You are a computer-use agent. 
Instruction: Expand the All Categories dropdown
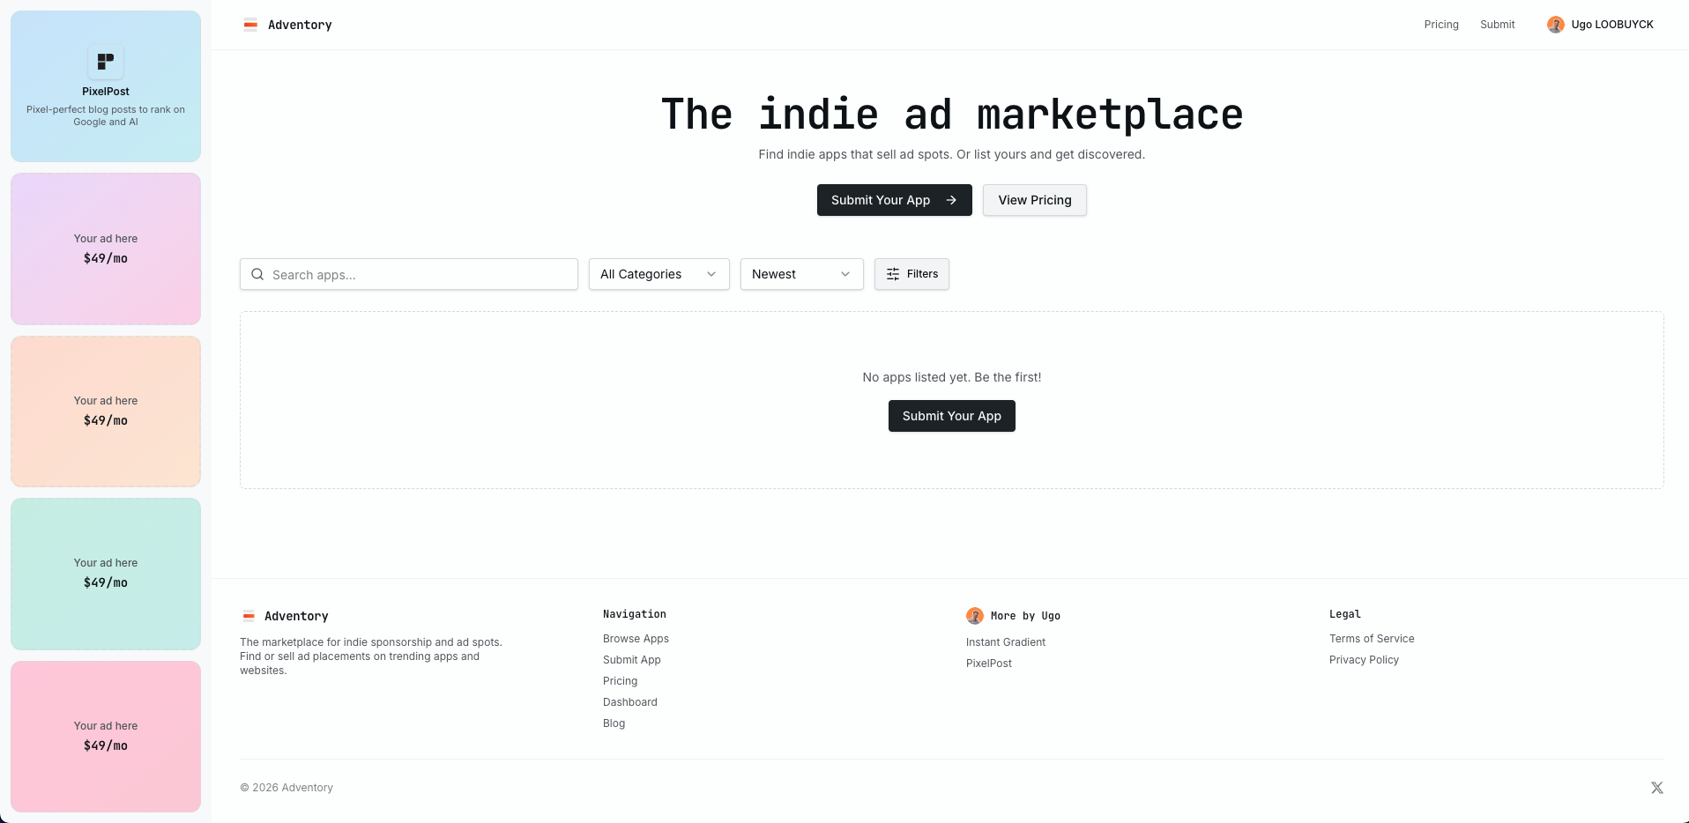tap(658, 274)
